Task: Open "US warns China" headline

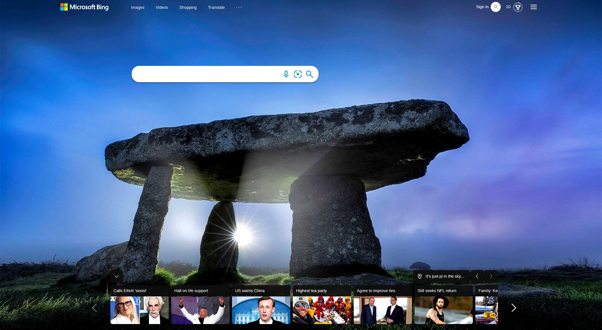Action: [x=250, y=291]
